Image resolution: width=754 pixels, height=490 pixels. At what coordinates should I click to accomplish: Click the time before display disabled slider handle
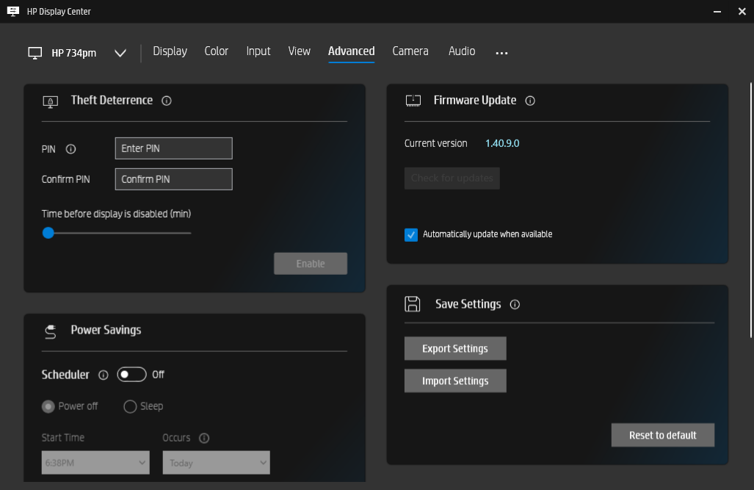coord(48,233)
